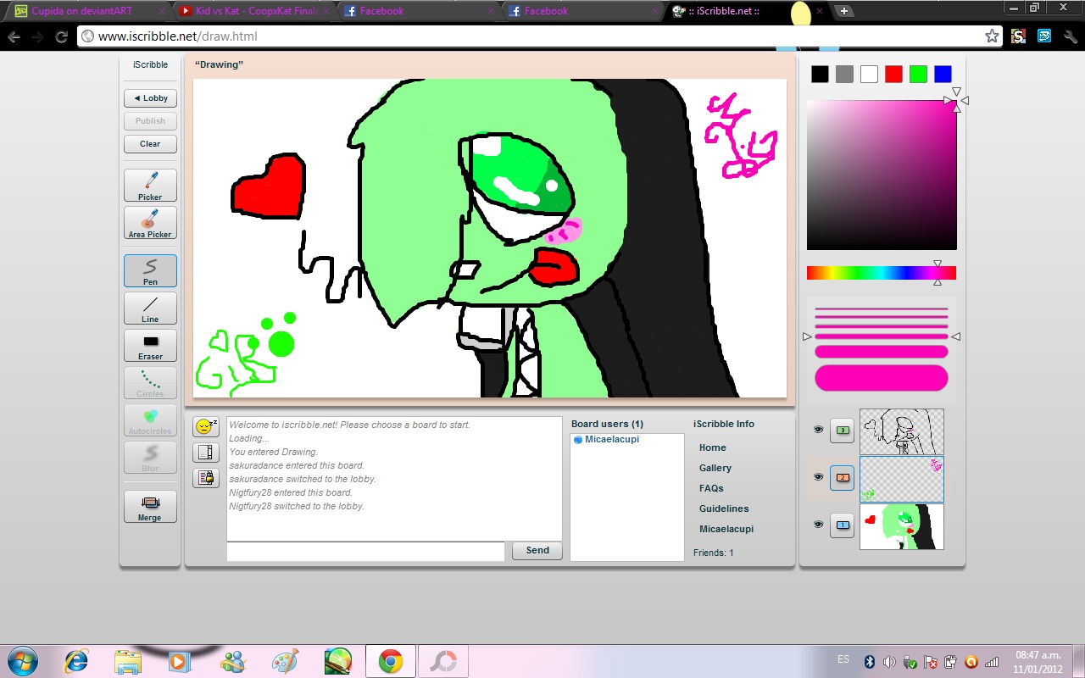Choose the thickest brush size stroke
This screenshot has height=678, width=1085.
tap(882, 378)
